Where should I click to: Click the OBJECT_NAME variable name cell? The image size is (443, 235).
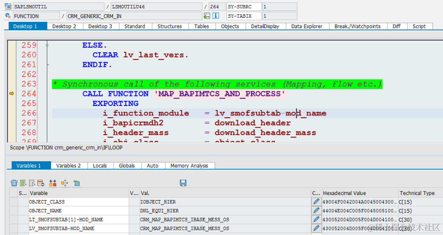[x=79, y=210]
